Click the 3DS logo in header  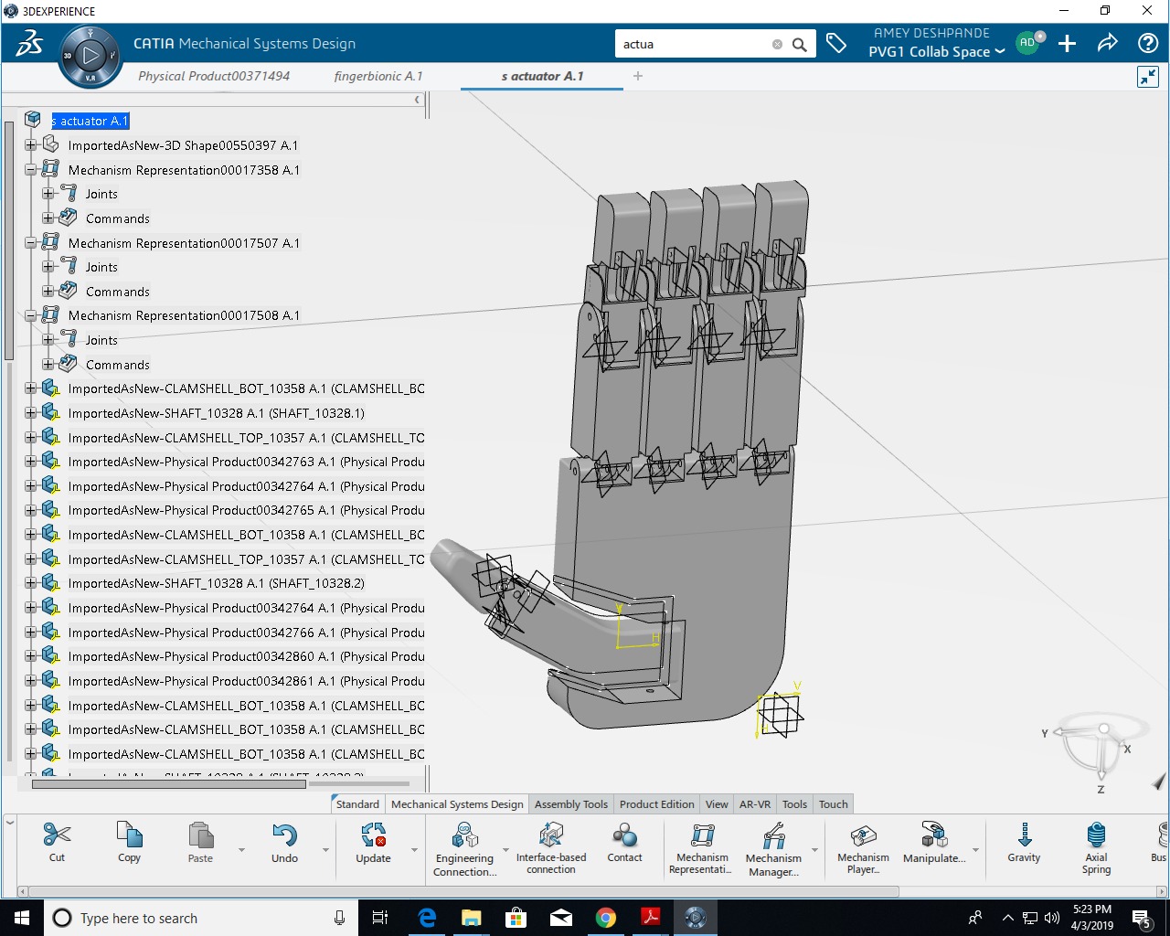point(29,43)
